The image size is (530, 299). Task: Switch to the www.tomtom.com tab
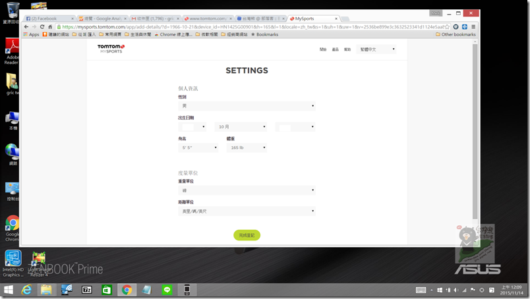(208, 18)
